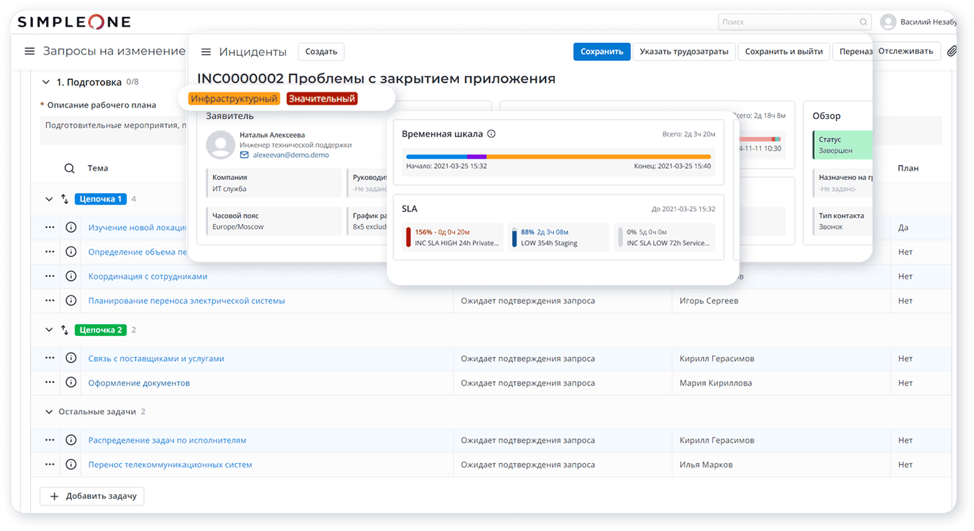The image size is (974, 531).
Task: Click the Временная шкала timeline progress bar
Action: 558,157
